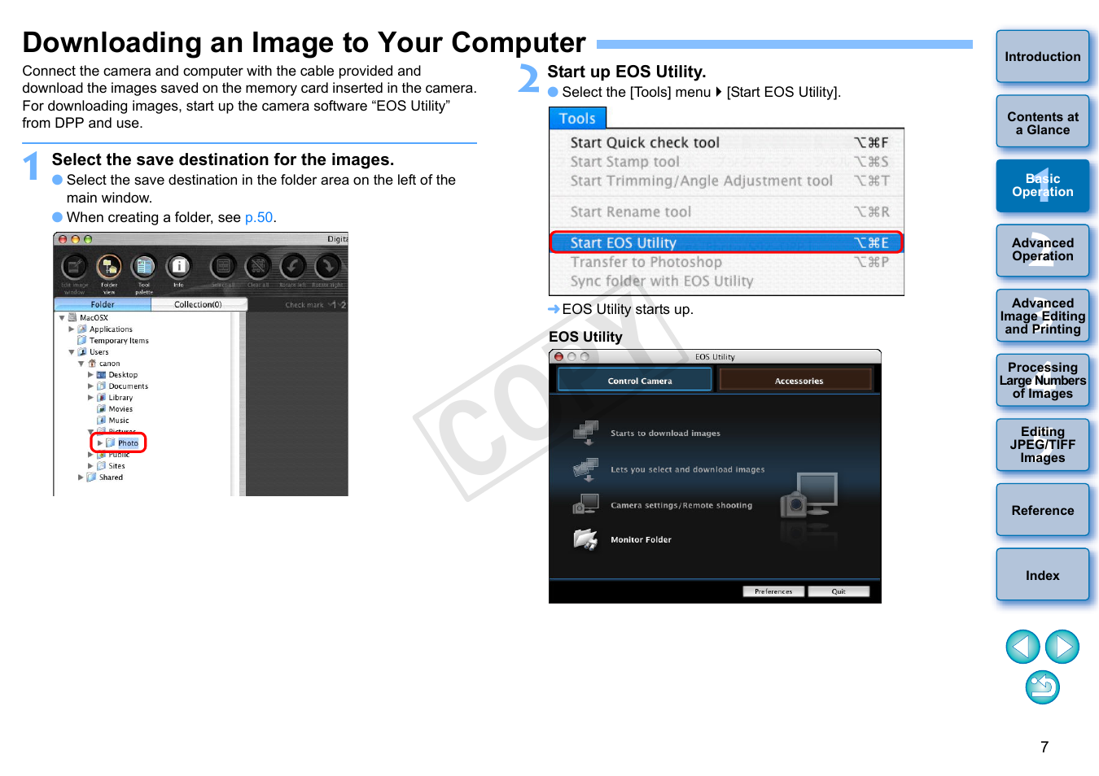The image size is (1099, 776).
Task: Open the Advanced Operation chapter
Action: tap(1043, 251)
